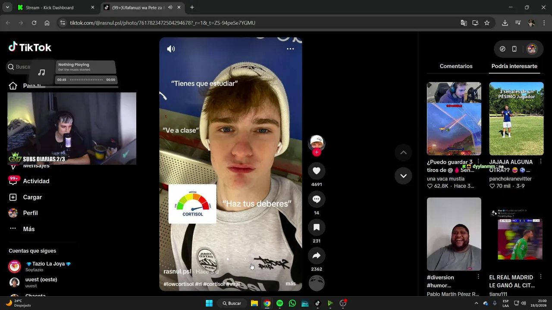The width and height of the screenshot is (552, 310).
Task: Click the music overlay progress bar
Action: [x=86, y=80]
